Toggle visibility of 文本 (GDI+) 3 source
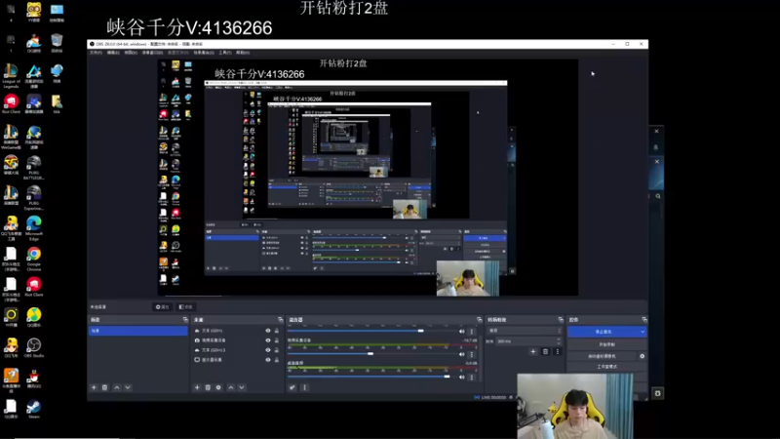 [268, 350]
